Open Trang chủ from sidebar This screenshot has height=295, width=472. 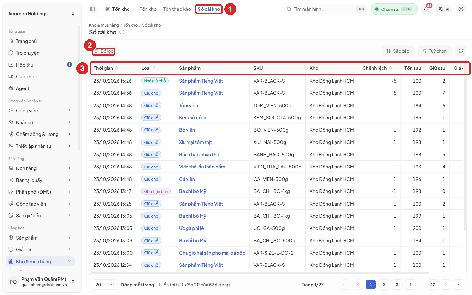40,41
